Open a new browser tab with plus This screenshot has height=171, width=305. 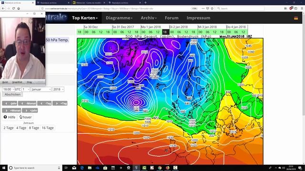pyautogui.click(x=145, y=3)
